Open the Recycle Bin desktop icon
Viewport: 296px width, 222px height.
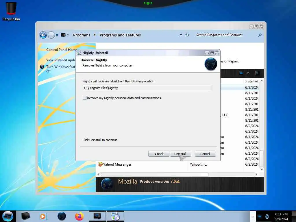(11, 11)
